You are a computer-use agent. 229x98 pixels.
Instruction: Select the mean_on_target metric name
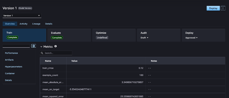51,89
